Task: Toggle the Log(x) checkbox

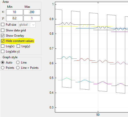Action: tap(3, 46)
